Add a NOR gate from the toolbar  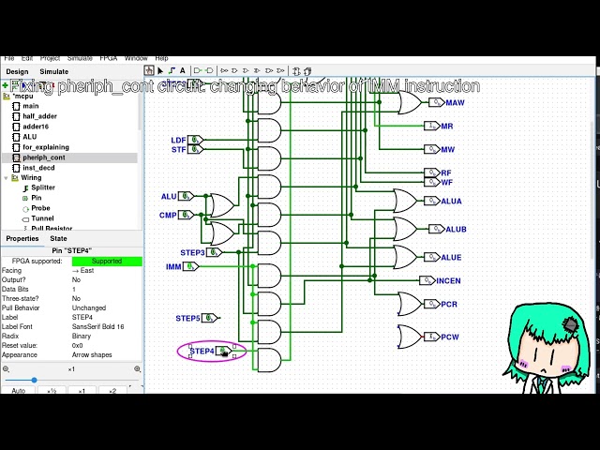[280, 71]
